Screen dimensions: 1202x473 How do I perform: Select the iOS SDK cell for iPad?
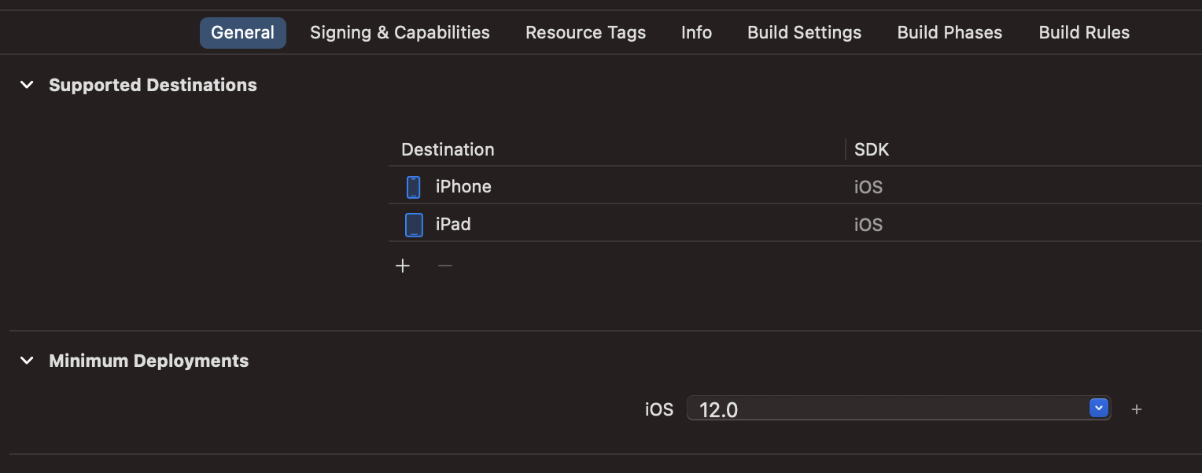(x=868, y=225)
